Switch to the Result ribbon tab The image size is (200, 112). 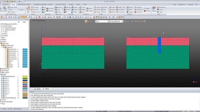[78, 4]
